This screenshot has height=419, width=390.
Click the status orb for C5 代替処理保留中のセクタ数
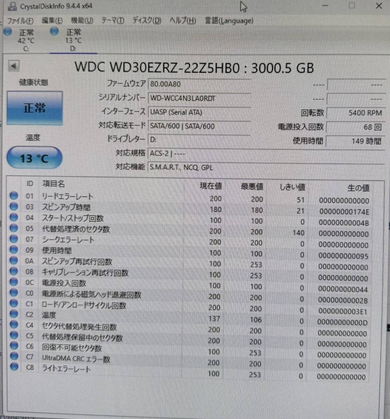14,335
